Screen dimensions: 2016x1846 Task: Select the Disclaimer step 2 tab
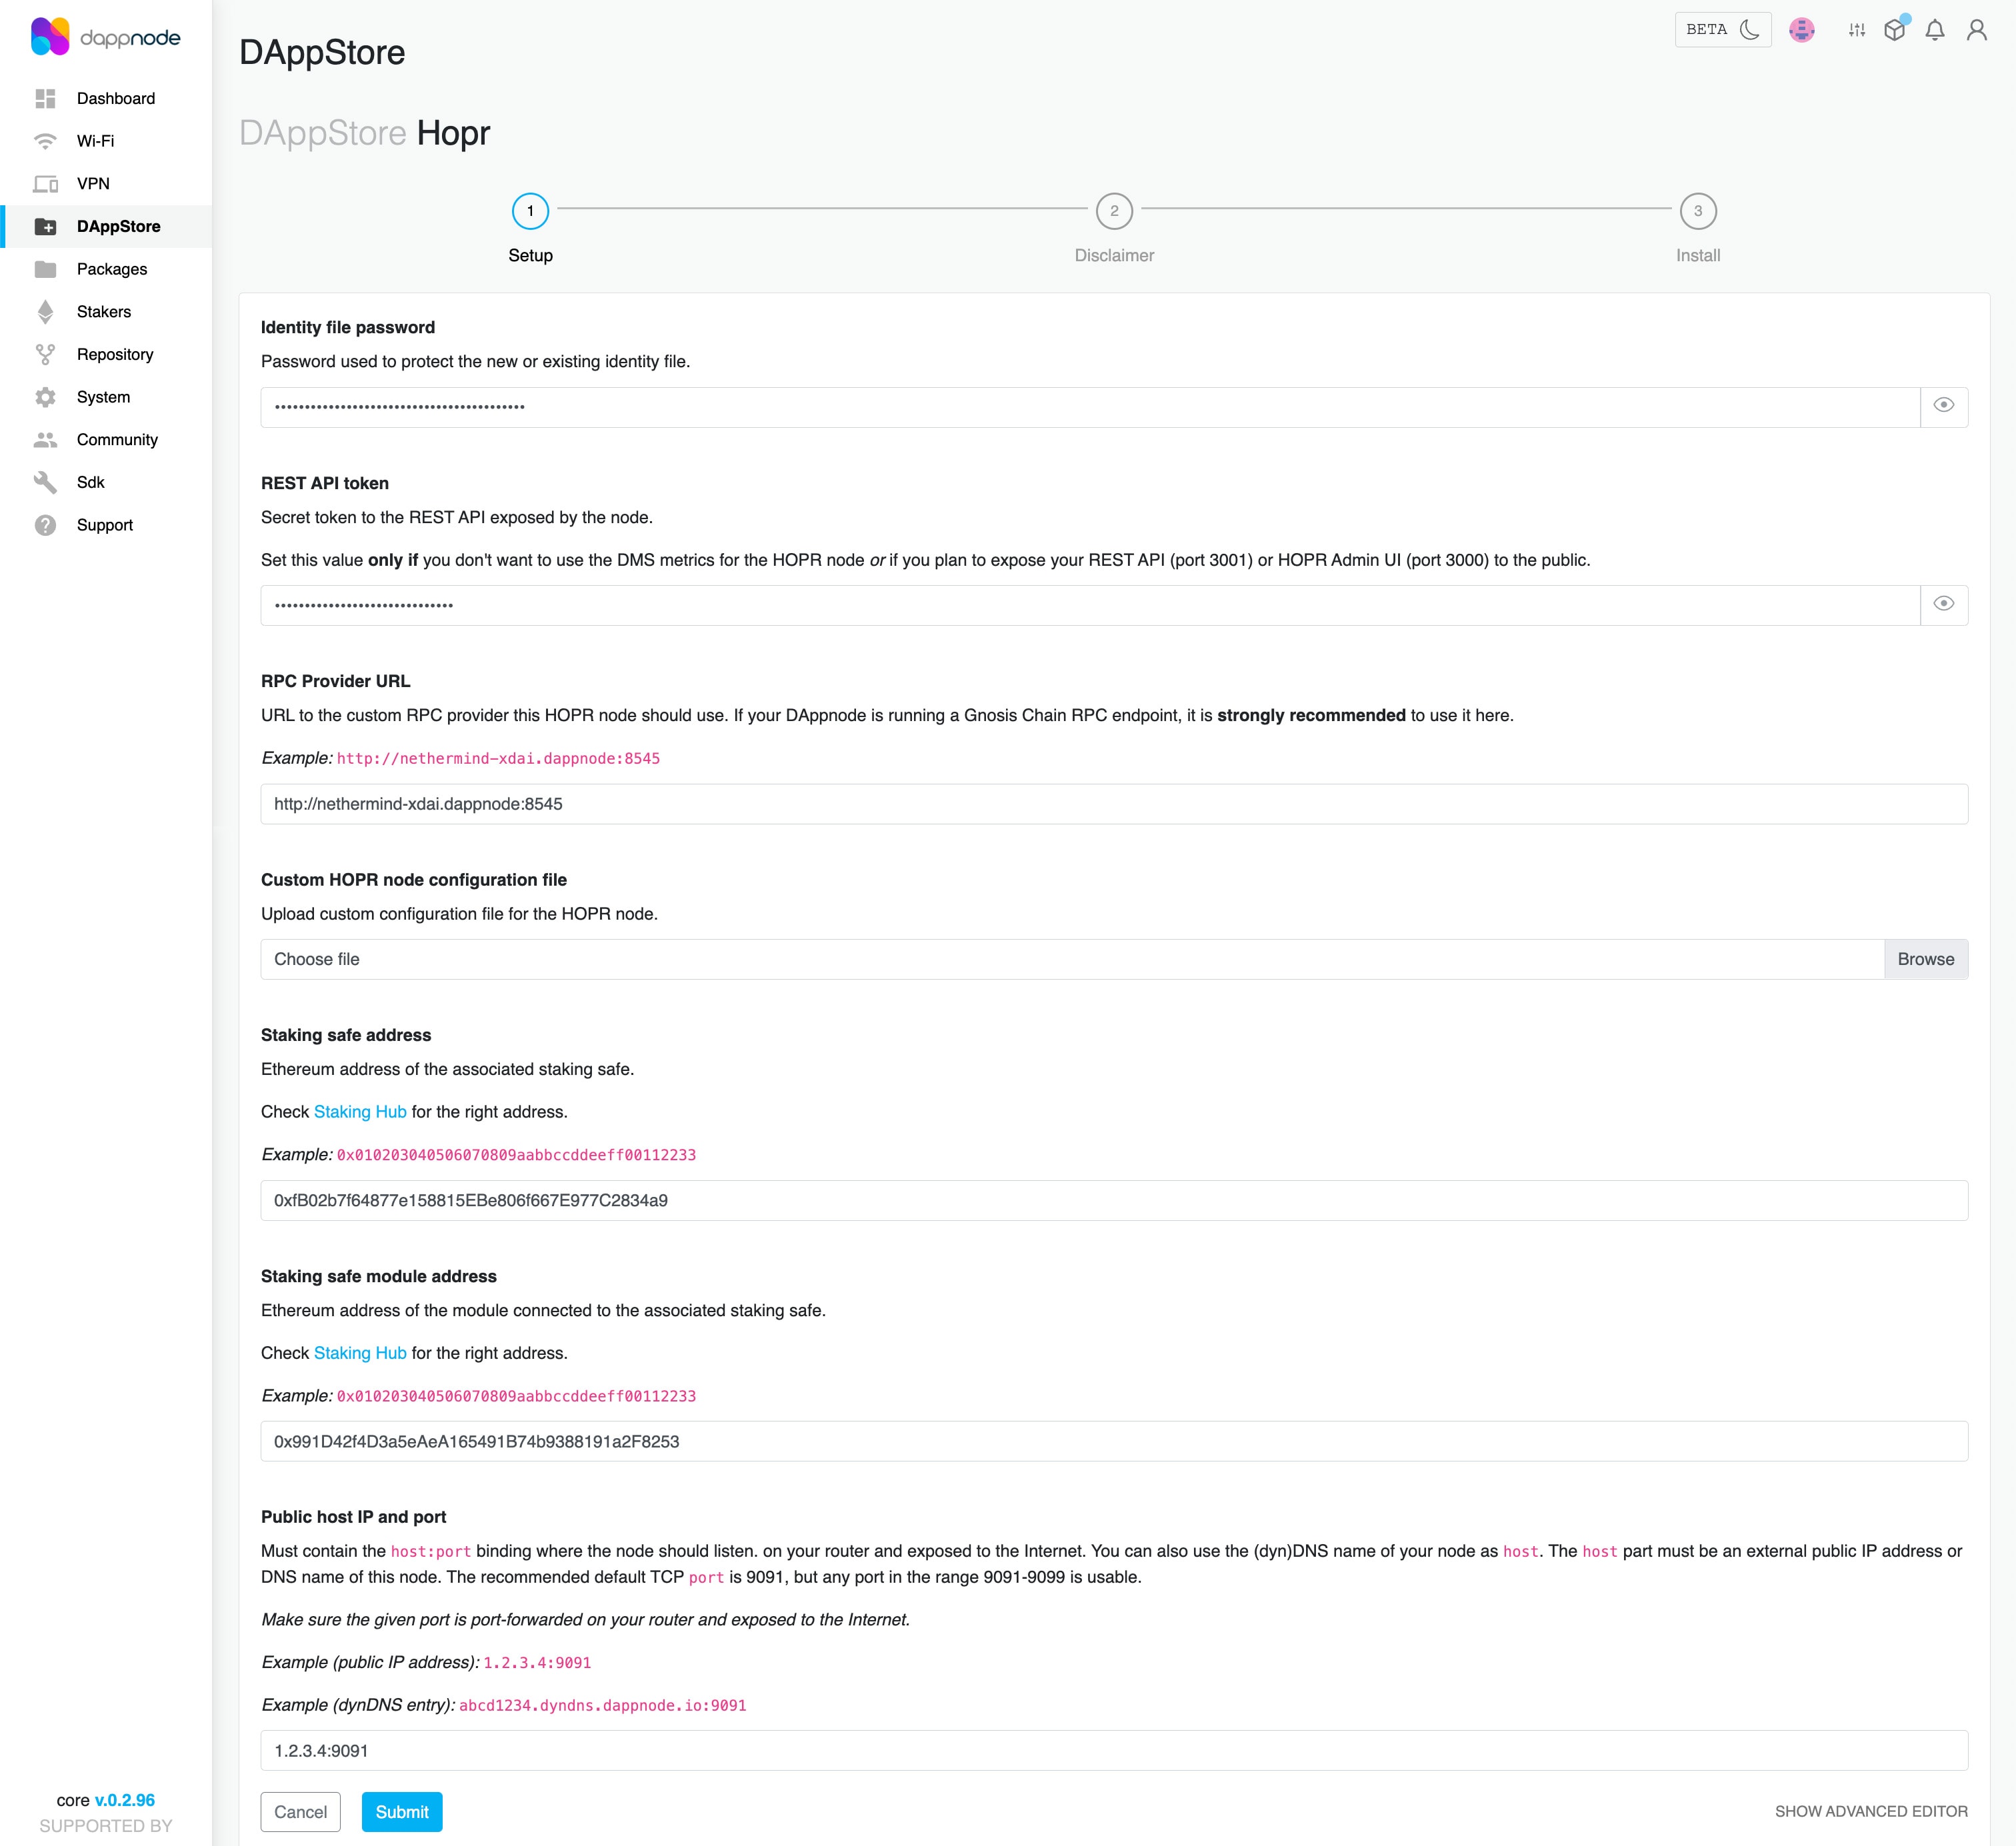pyautogui.click(x=1113, y=211)
